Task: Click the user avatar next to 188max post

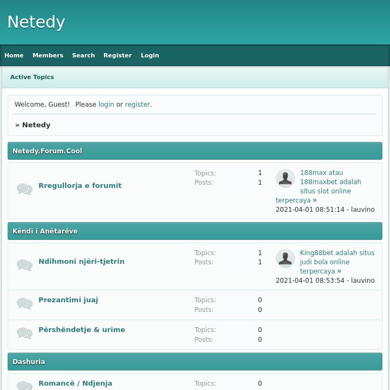Action: 285,178
